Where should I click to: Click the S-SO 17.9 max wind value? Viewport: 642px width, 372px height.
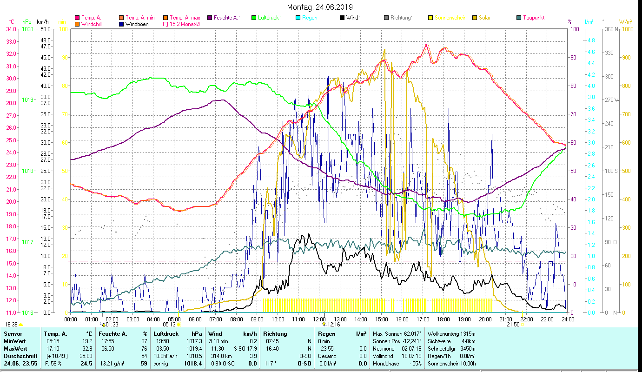(x=245, y=348)
